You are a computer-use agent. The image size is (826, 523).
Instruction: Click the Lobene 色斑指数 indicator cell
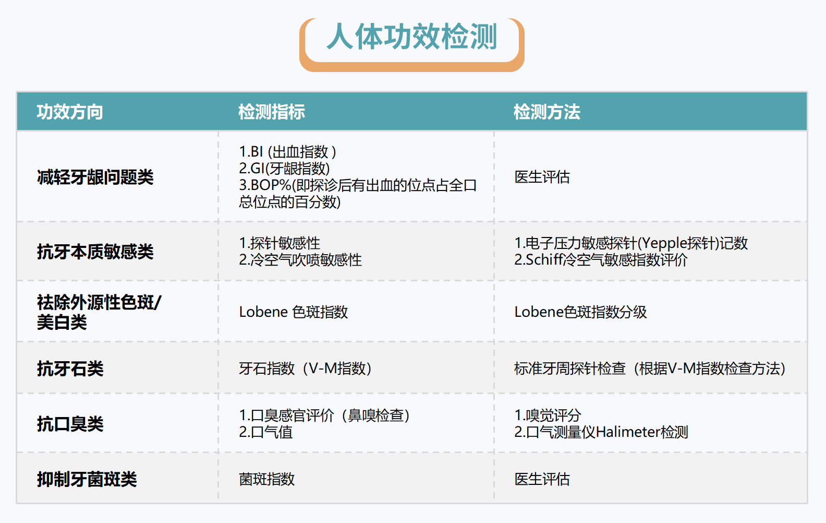293,312
